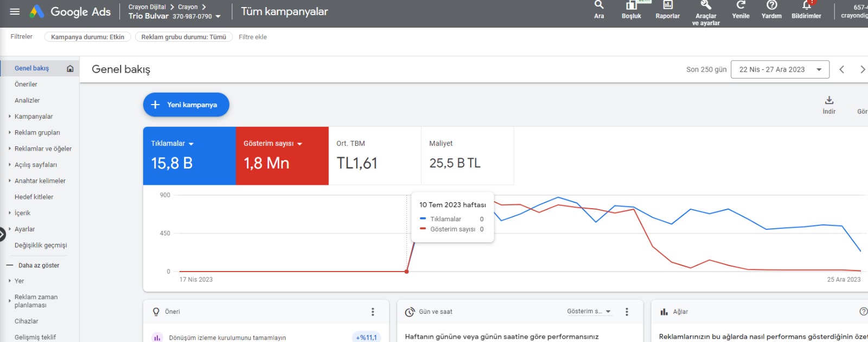Screen dimensions: 868x342
Task: Expand Açılış sayfaları in sidebar
Action: [10, 165]
